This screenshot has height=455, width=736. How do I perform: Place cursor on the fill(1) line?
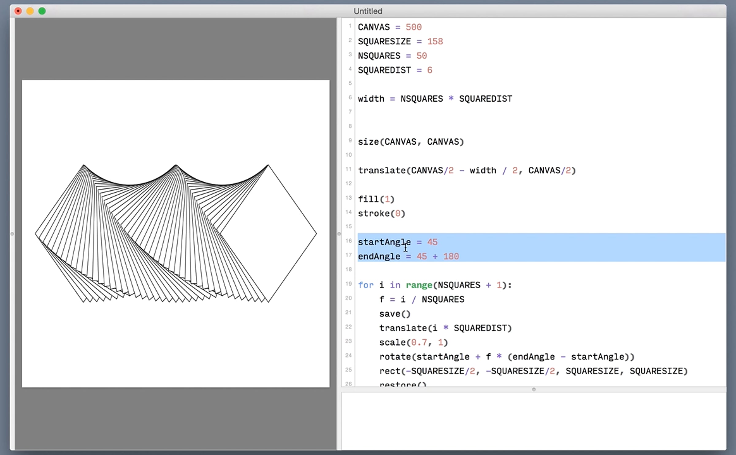coord(376,199)
